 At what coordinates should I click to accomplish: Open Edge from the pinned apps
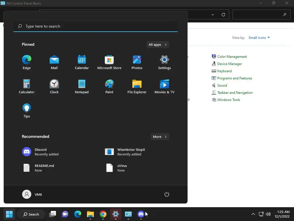point(27,62)
